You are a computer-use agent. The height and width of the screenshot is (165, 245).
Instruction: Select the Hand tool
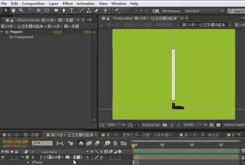click(x=13, y=11)
